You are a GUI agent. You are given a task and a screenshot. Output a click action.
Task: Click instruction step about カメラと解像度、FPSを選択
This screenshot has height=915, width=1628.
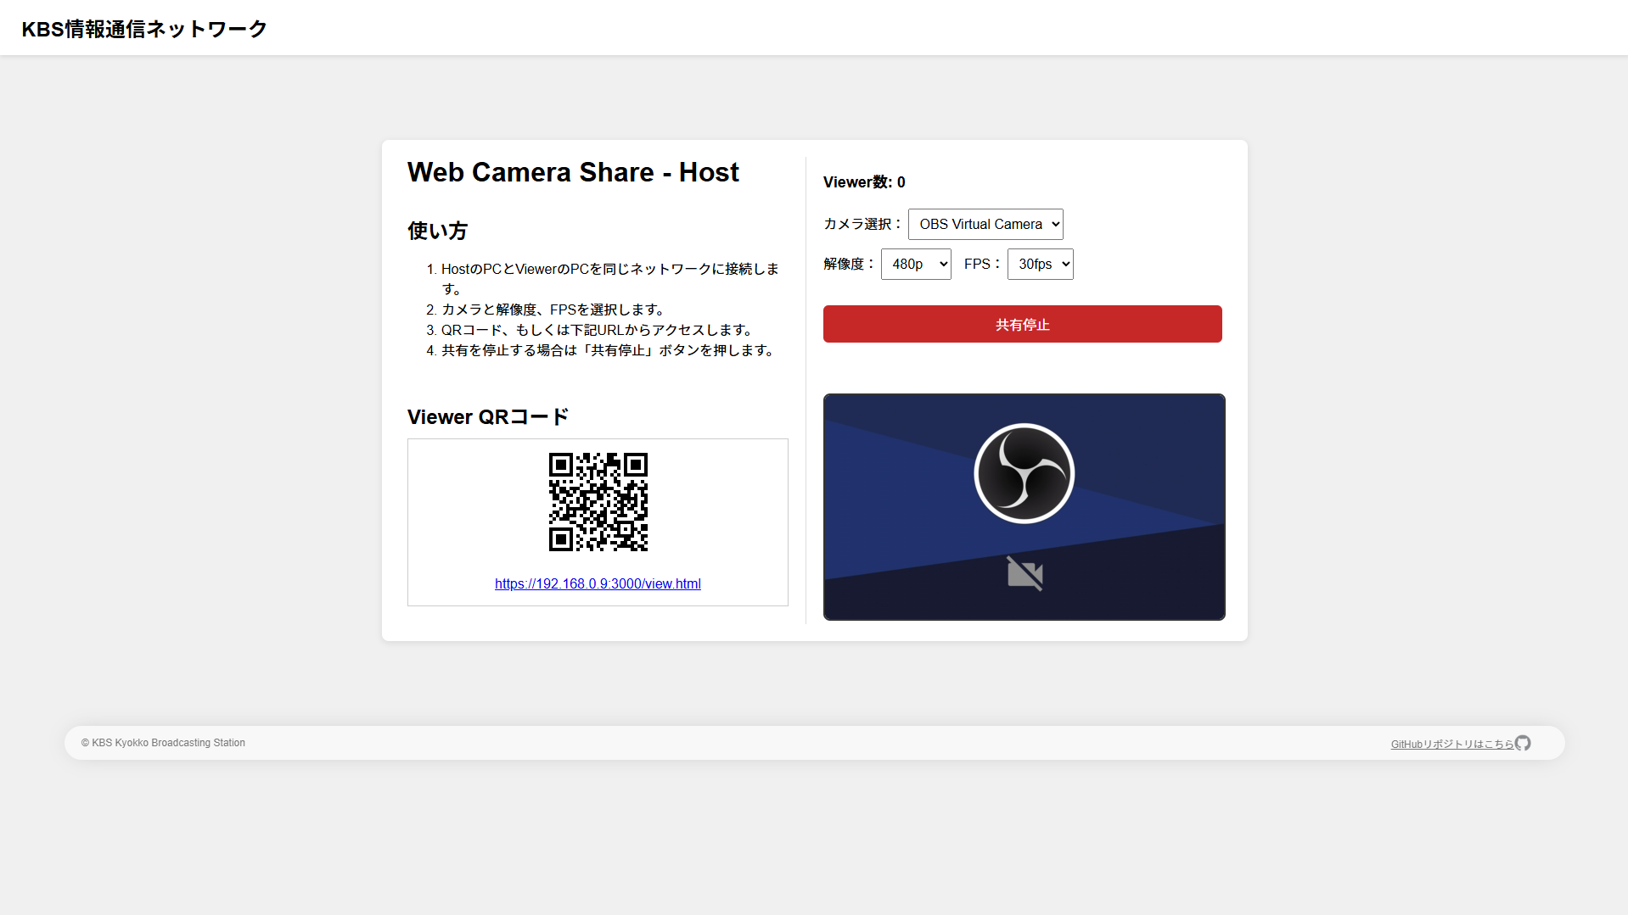click(x=552, y=310)
